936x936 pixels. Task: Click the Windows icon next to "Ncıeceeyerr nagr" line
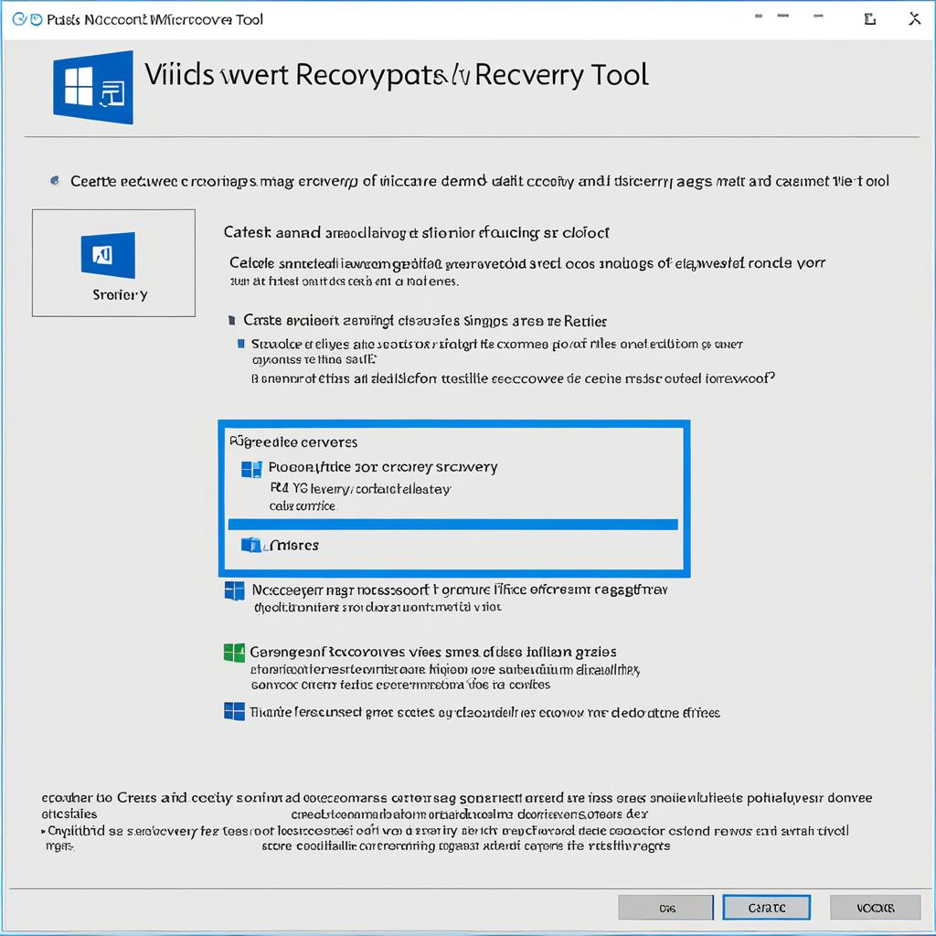point(234,591)
